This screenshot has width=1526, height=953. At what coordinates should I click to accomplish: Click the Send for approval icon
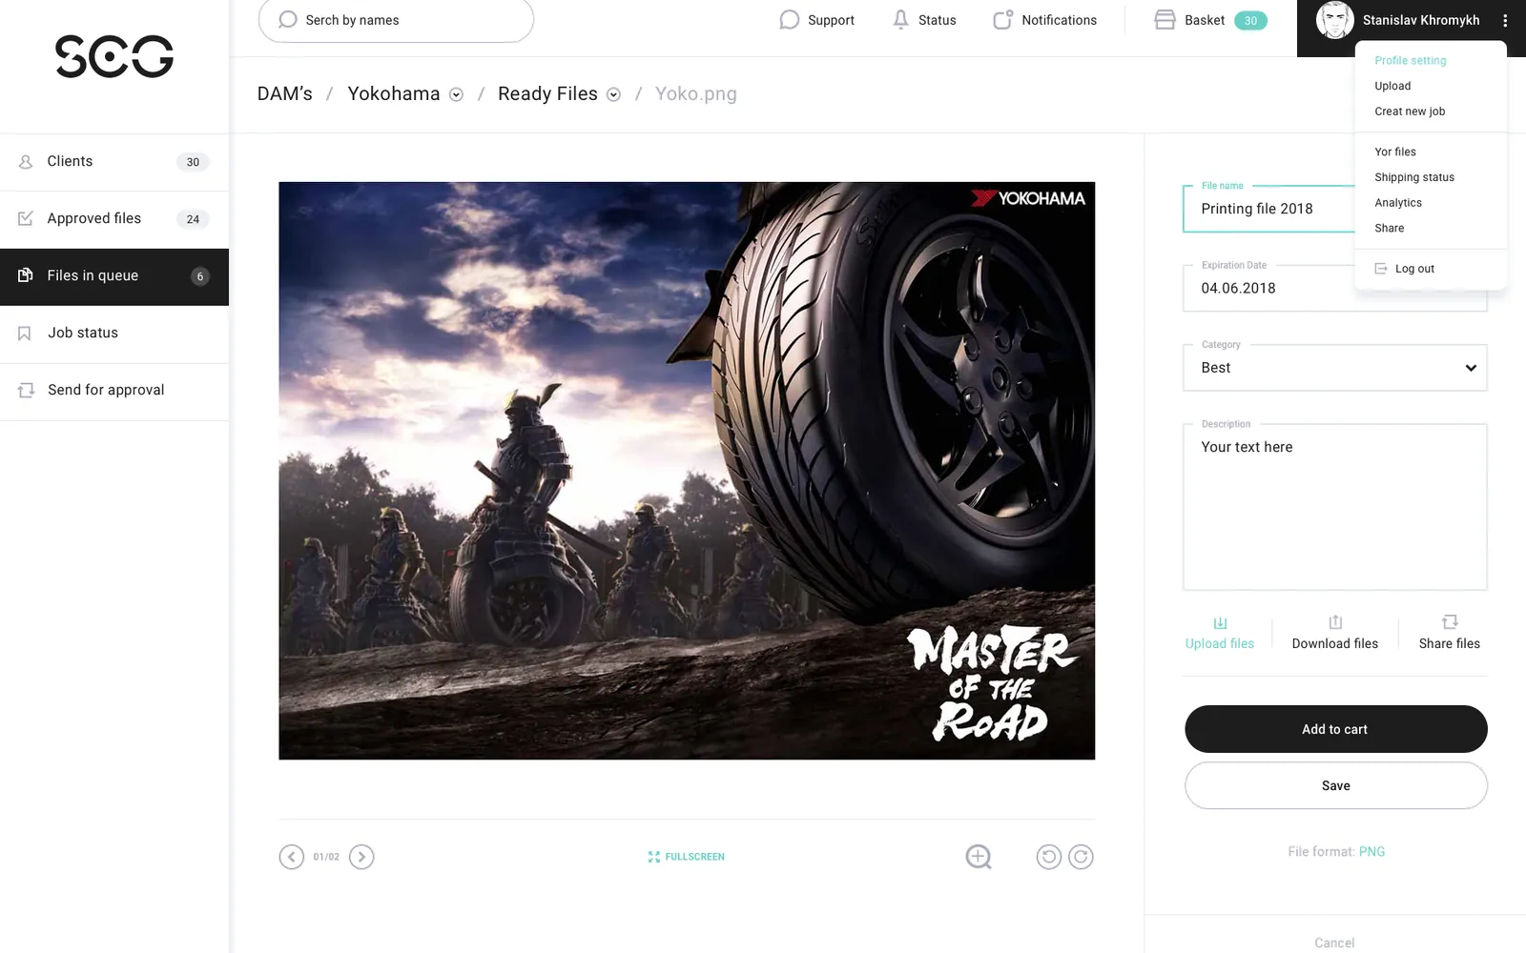pos(26,390)
